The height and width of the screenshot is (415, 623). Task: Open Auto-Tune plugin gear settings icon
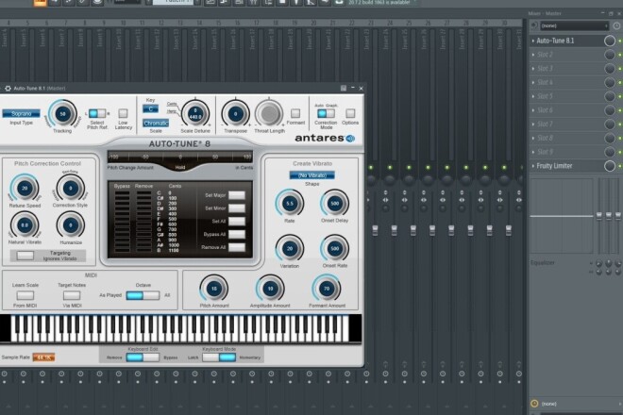pyautogui.click(x=8, y=88)
